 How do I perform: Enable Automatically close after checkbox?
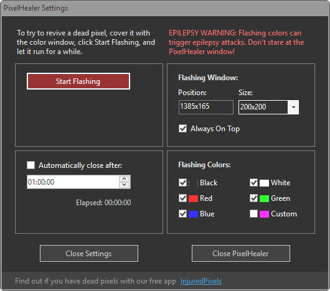click(31, 165)
